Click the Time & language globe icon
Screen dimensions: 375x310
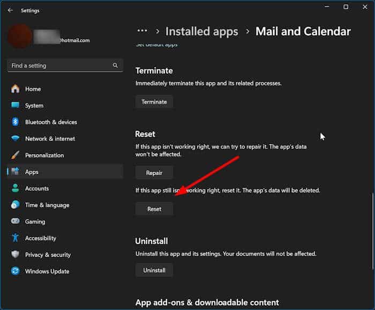[16, 205]
